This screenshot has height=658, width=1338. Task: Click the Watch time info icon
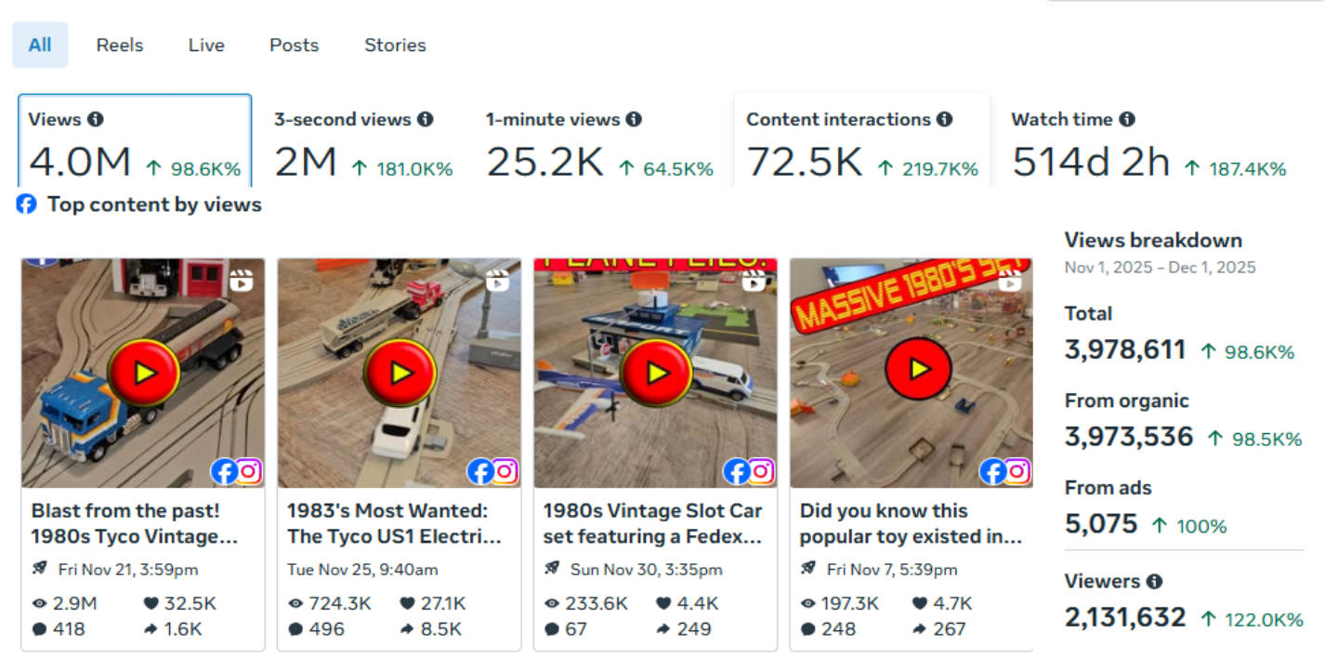coord(1125,119)
